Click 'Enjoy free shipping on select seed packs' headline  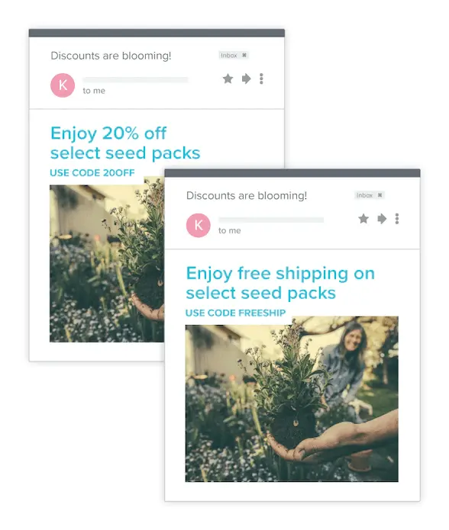pyautogui.click(x=280, y=283)
